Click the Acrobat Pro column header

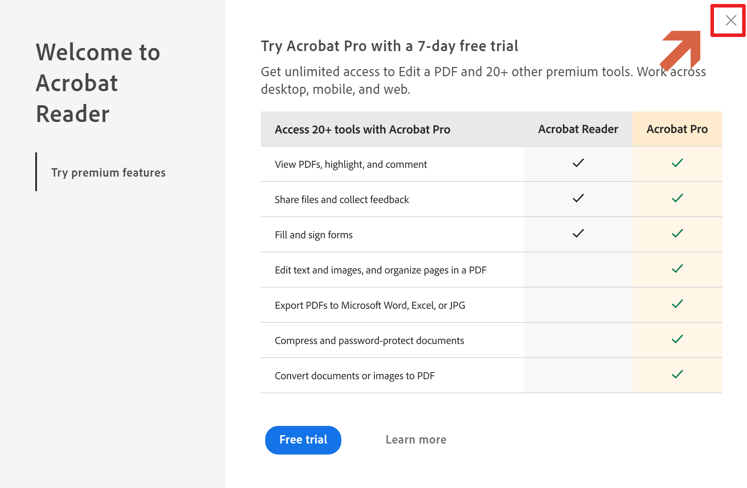pyautogui.click(x=677, y=129)
